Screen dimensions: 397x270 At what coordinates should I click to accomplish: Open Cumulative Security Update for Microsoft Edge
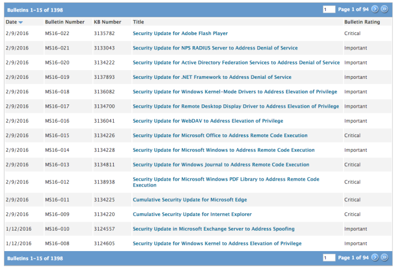coord(190,199)
